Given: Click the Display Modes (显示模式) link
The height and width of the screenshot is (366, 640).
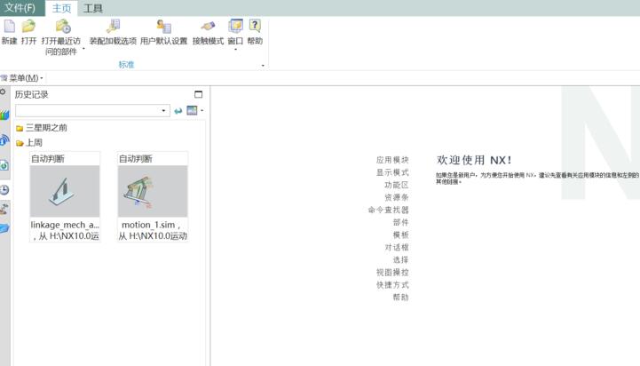Looking at the screenshot, I should (392, 172).
